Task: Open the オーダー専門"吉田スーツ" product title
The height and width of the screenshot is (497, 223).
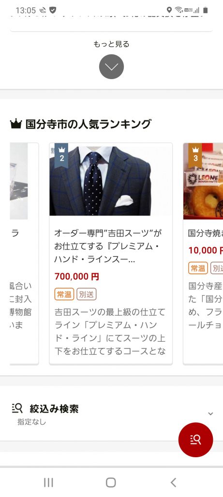Action: click(108, 247)
